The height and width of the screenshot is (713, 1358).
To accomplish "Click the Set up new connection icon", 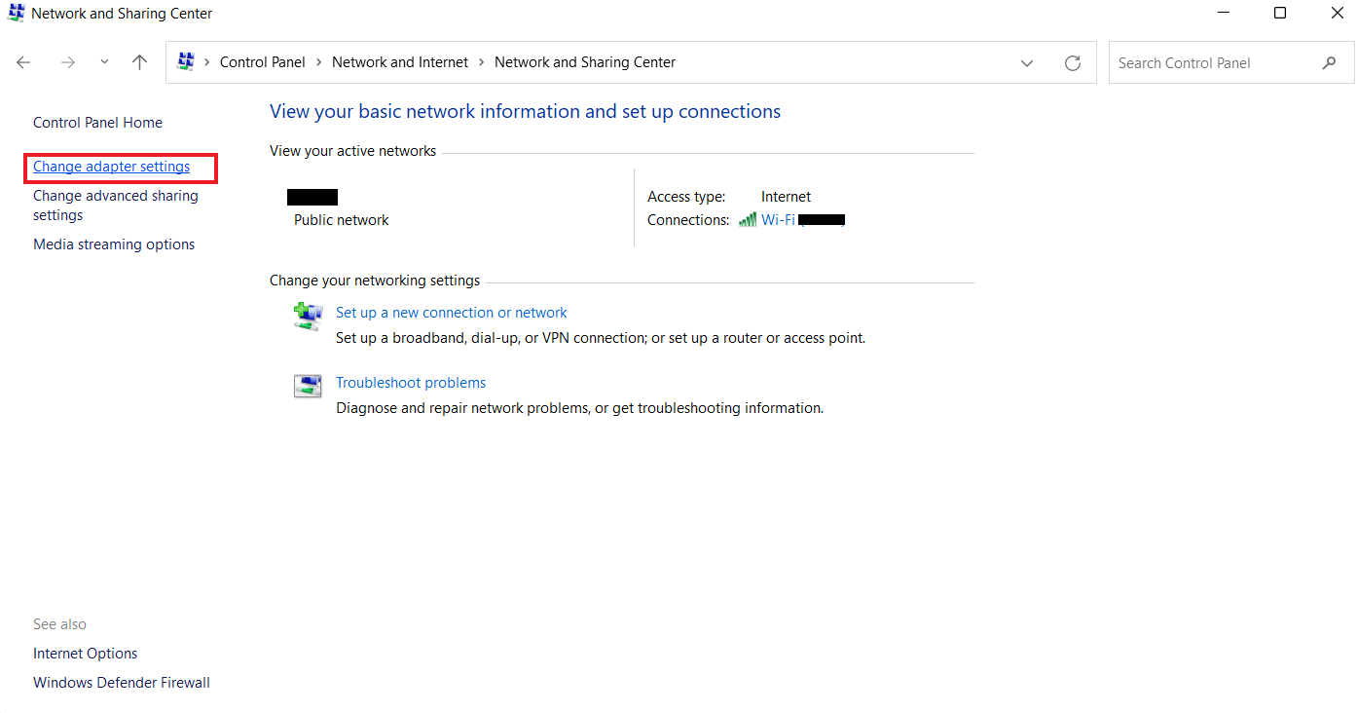I will [x=308, y=316].
